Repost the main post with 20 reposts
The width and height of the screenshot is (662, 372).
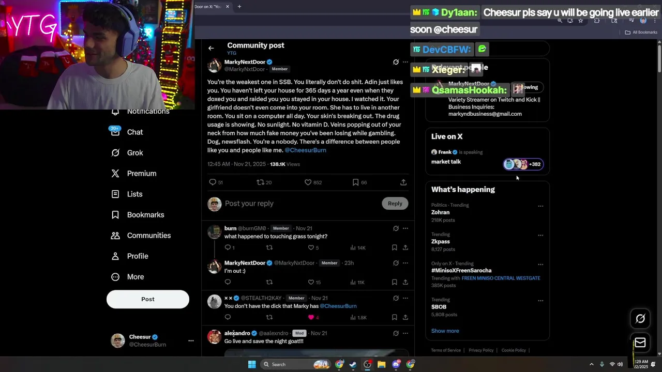tap(260, 182)
